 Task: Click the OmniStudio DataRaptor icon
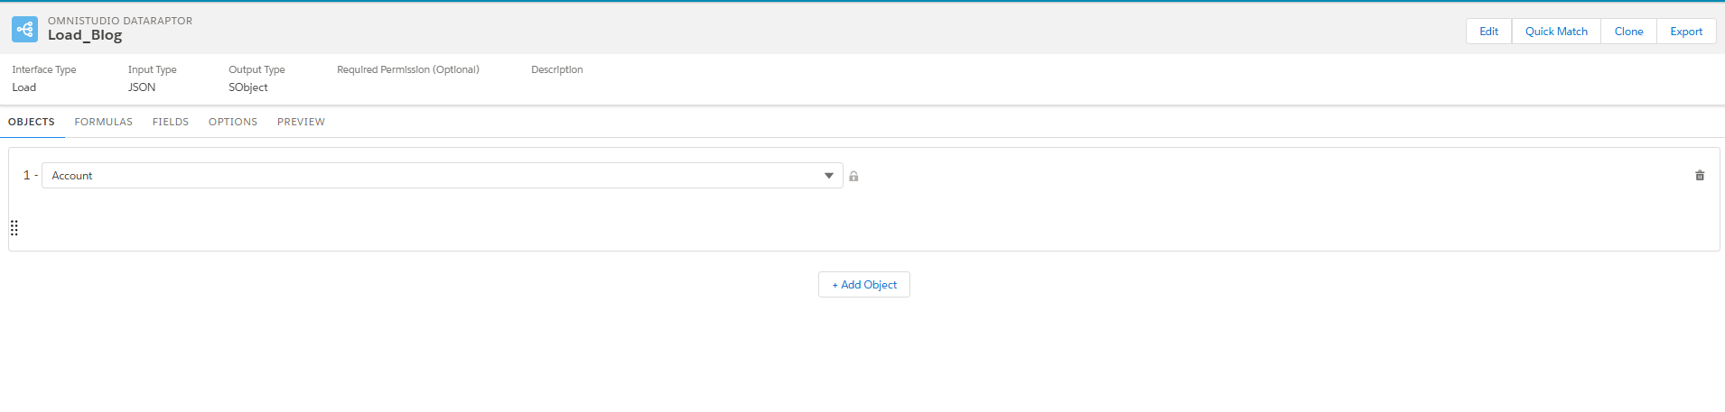pos(24,30)
